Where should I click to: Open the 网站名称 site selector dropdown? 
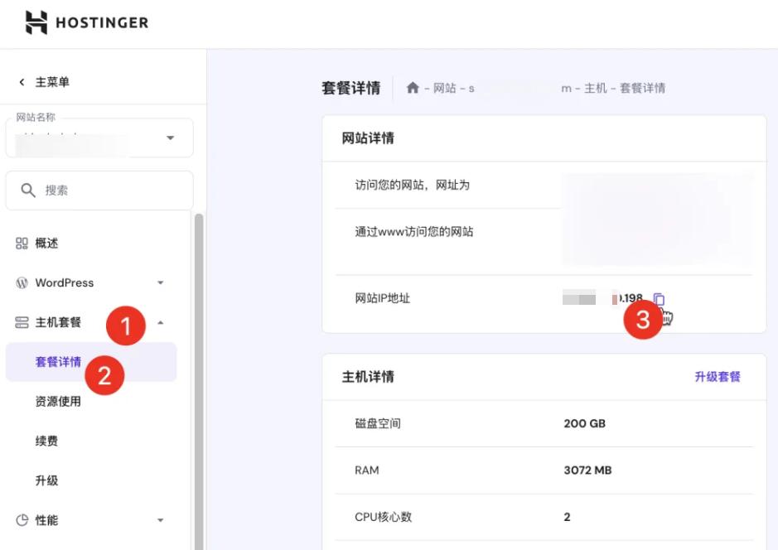tap(167, 137)
